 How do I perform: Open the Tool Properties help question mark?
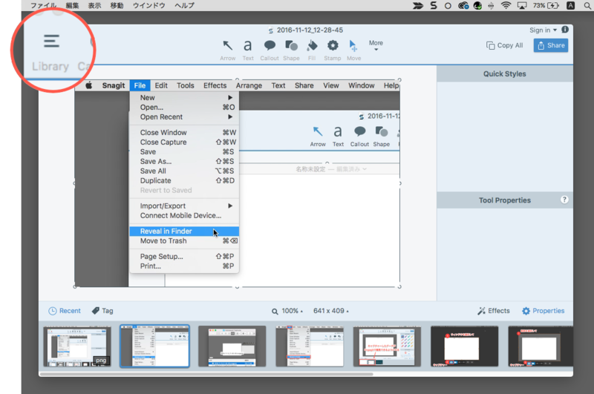coord(564,200)
